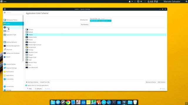
Task: Select the Breeze color scheme
Action: 96,40
